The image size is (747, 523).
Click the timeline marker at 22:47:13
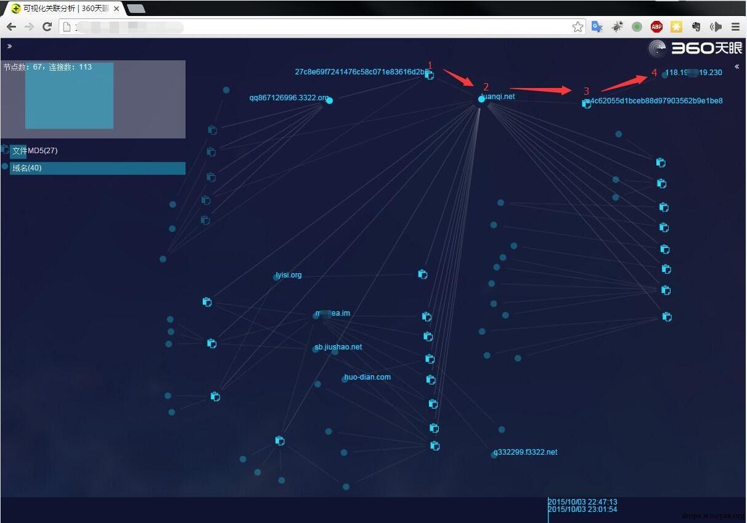point(582,502)
